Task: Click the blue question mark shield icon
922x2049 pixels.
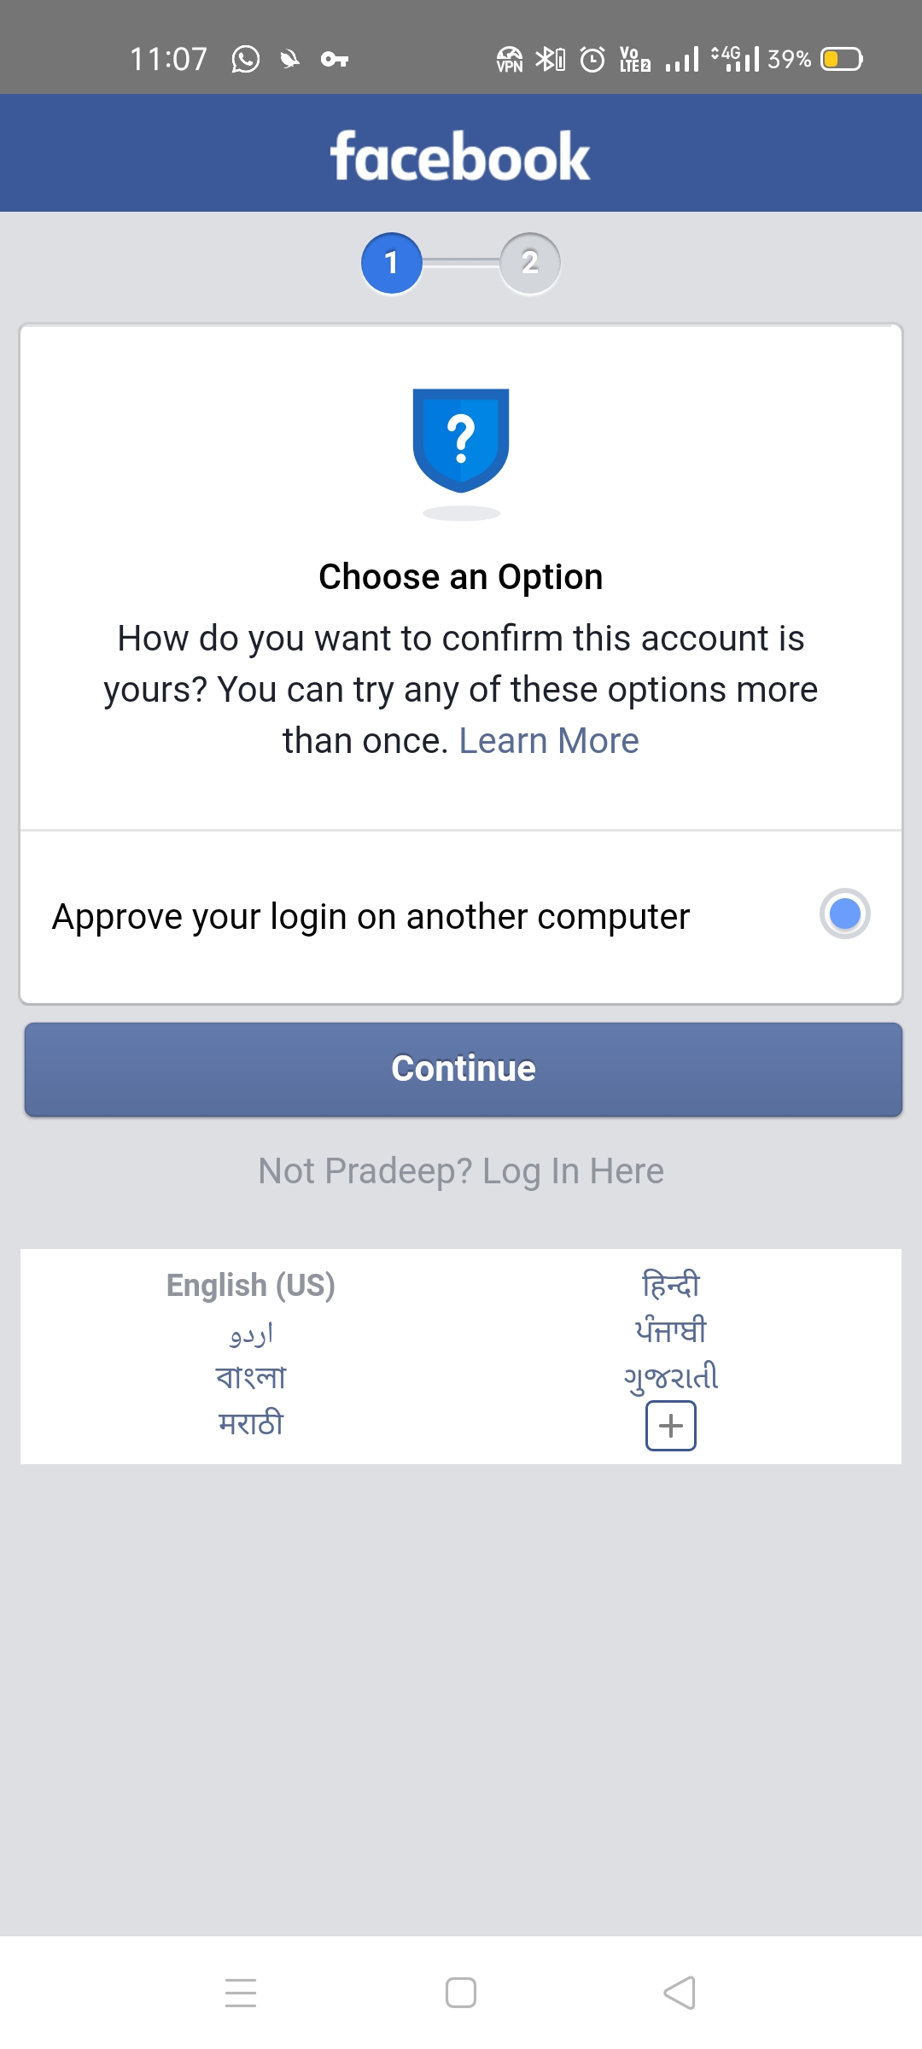Action: click(461, 441)
